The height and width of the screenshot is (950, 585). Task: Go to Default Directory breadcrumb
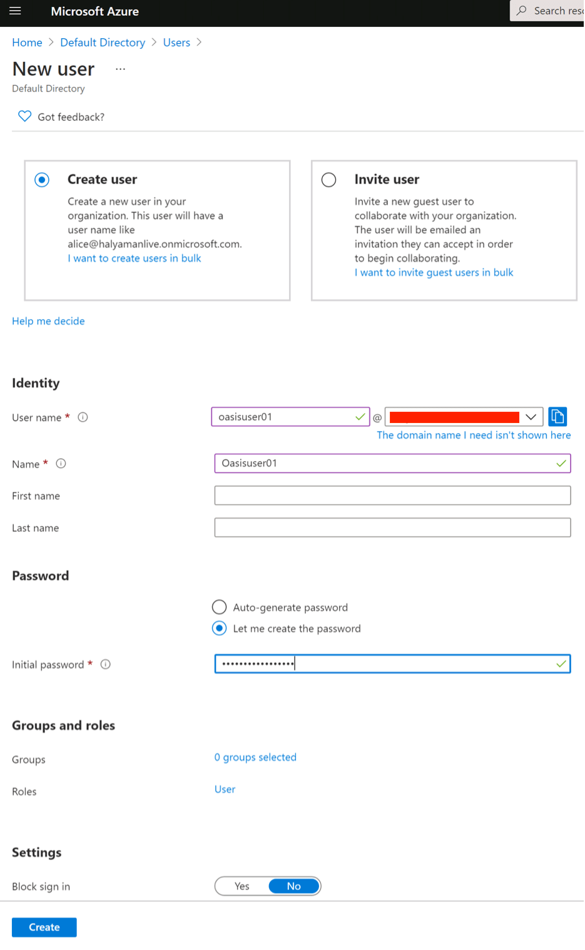(x=103, y=43)
